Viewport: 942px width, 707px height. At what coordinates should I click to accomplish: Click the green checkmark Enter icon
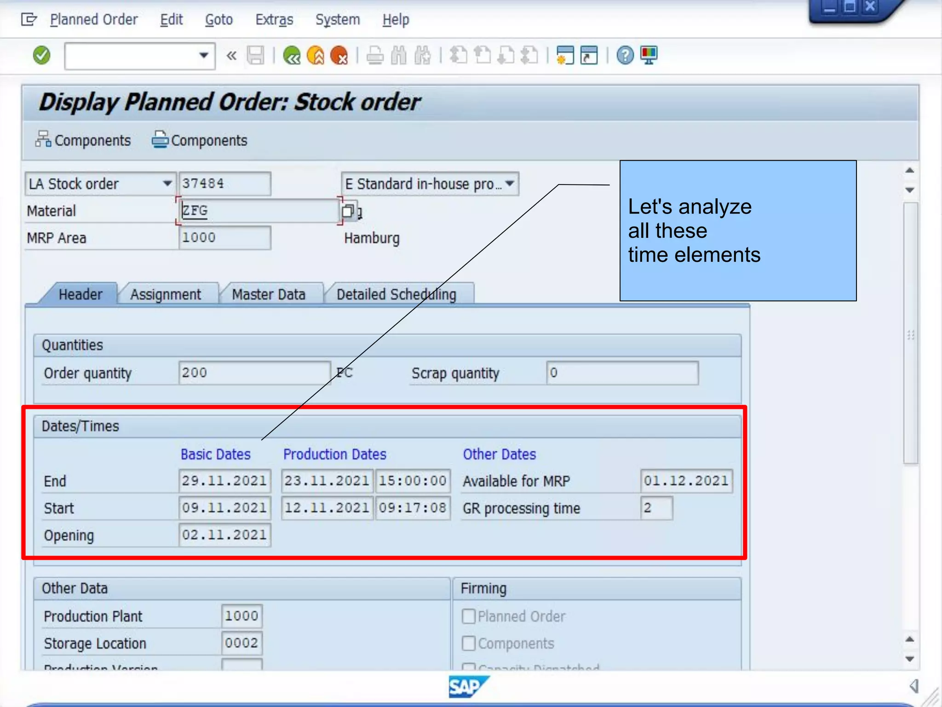pos(41,56)
